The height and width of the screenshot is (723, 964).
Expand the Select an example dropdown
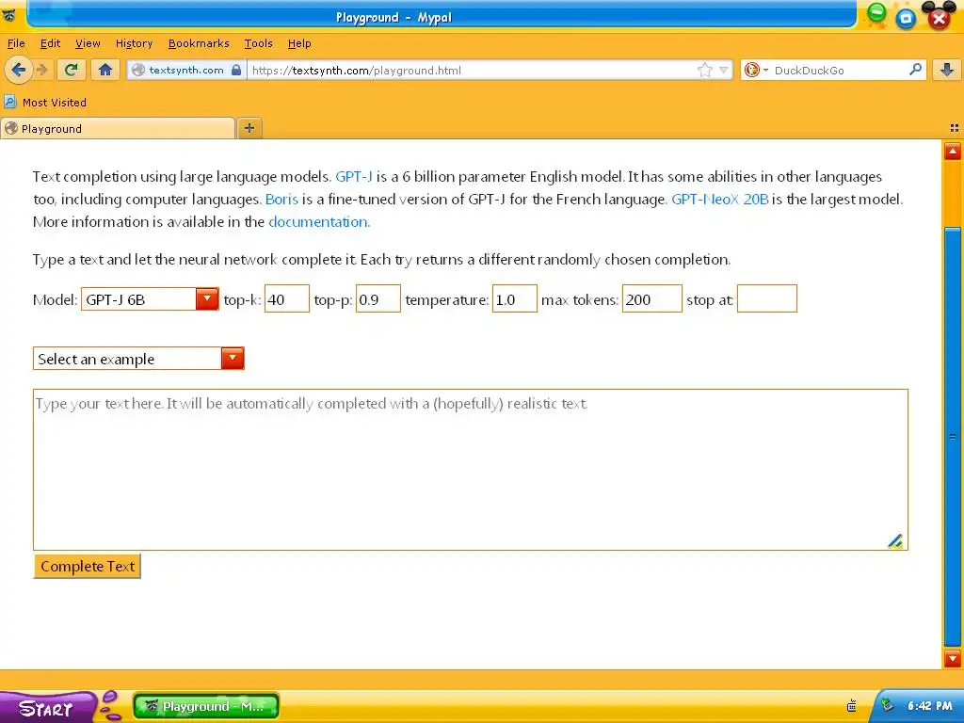click(138, 359)
